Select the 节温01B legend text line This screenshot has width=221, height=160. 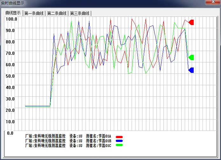68,141
